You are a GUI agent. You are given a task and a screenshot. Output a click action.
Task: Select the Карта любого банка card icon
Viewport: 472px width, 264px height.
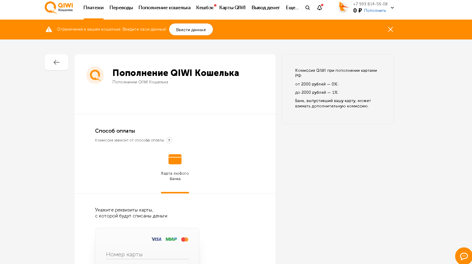tap(175, 159)
